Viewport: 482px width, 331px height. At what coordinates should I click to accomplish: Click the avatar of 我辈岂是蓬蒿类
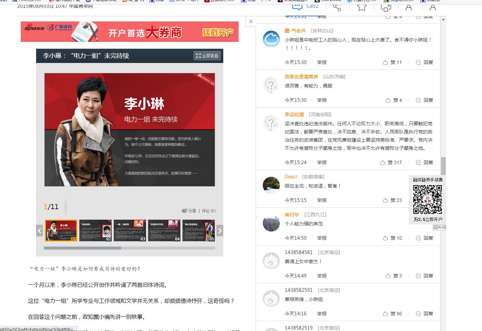point(271,85)
